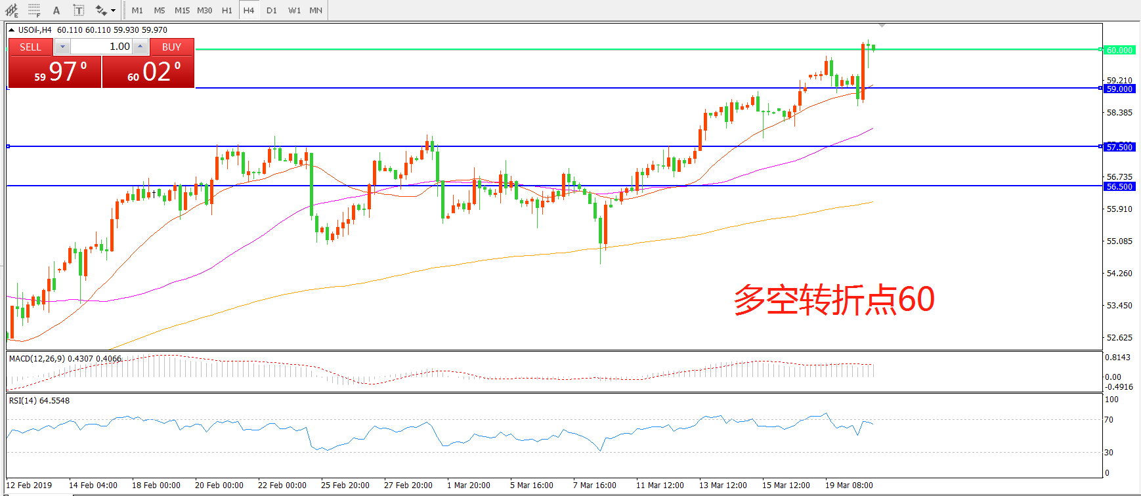The image size is (1141, 496).
Task: Collapse the one-click trading panel triangle
Action: coord(12,30)
